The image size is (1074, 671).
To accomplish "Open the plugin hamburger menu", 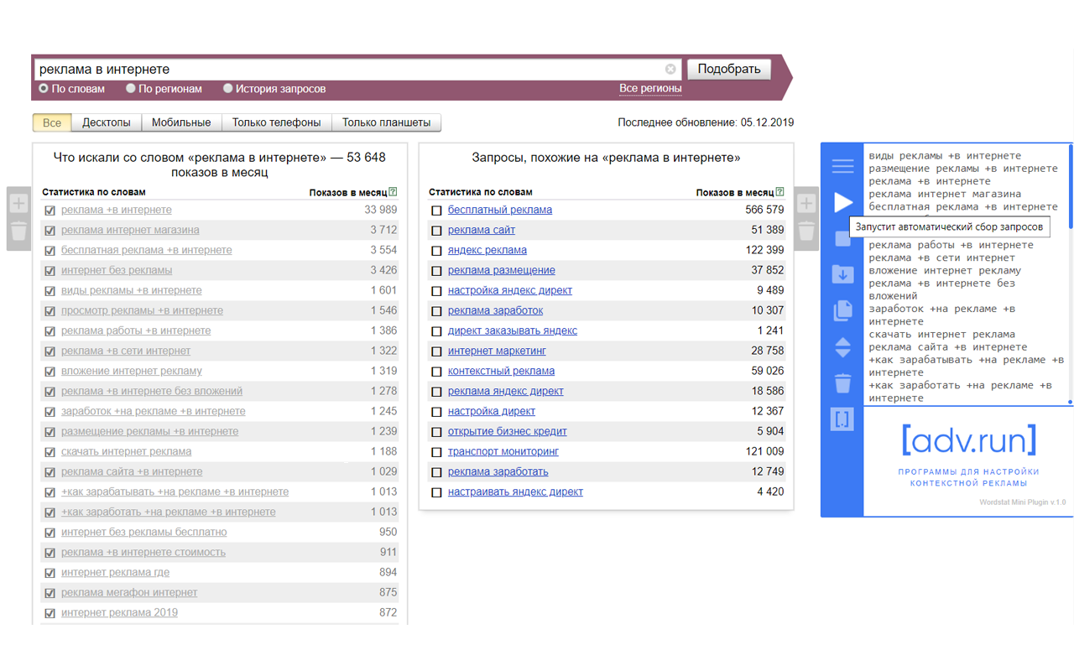I will click(x=842, y=166).
